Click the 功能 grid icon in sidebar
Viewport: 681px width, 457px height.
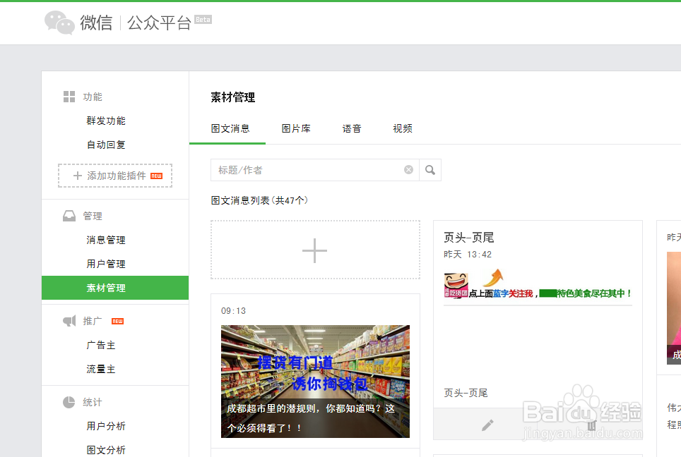click(x=69, y=96)
